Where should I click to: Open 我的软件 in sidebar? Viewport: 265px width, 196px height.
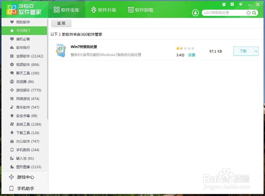[x=24, y=22]
